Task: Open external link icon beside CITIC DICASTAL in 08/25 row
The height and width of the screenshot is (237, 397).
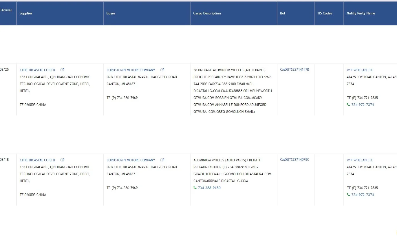Action: coord(62,70)
